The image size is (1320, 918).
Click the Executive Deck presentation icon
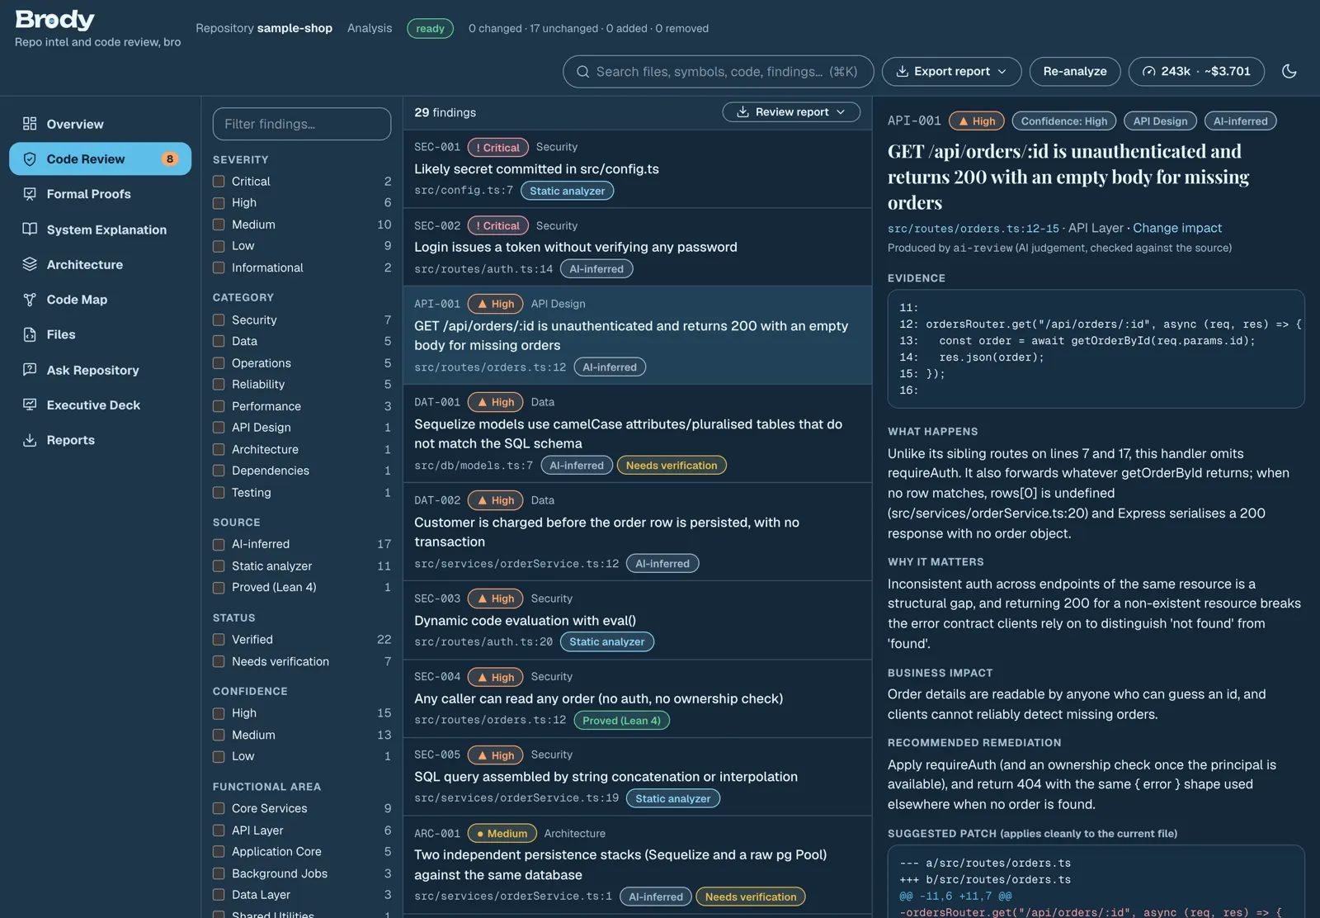[30, 405]
